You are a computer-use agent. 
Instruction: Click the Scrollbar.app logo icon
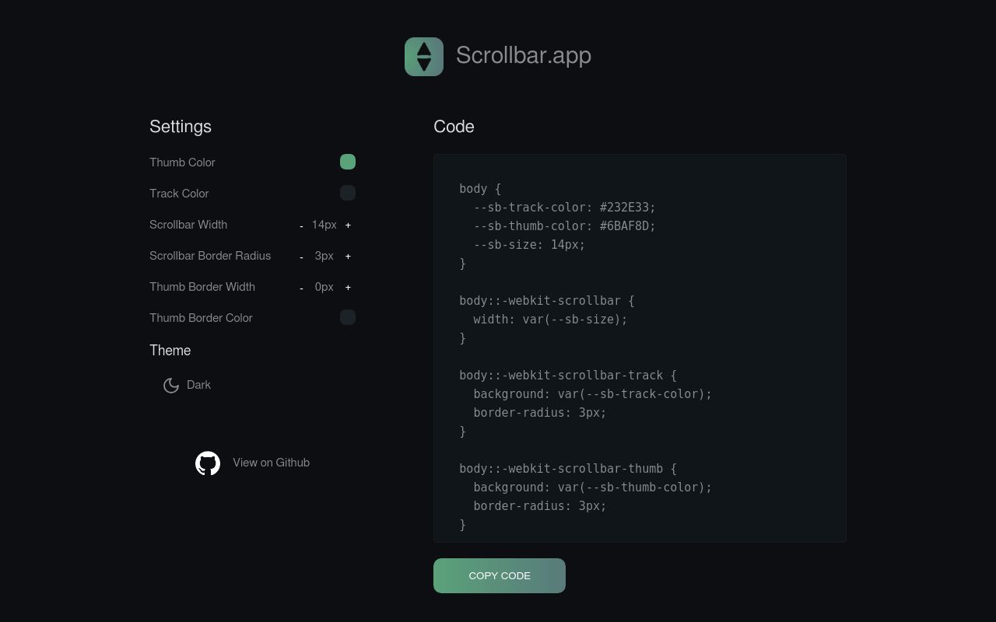click(x=424, y=56)
